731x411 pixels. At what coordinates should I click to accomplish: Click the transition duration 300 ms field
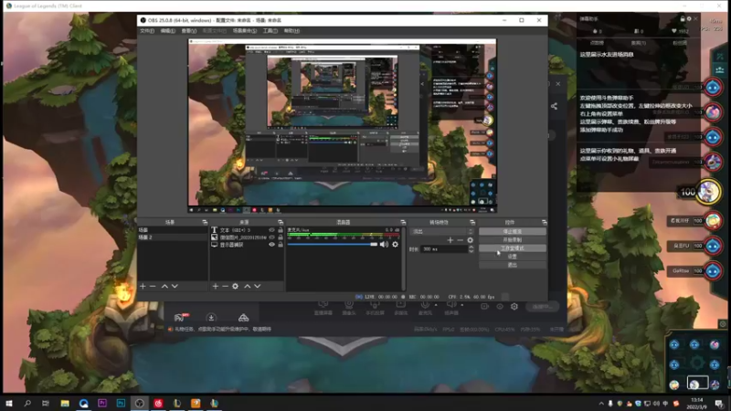click(443, 249)
